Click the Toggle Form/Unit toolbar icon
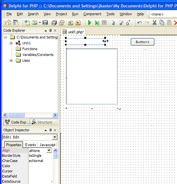 coord(16,23)
